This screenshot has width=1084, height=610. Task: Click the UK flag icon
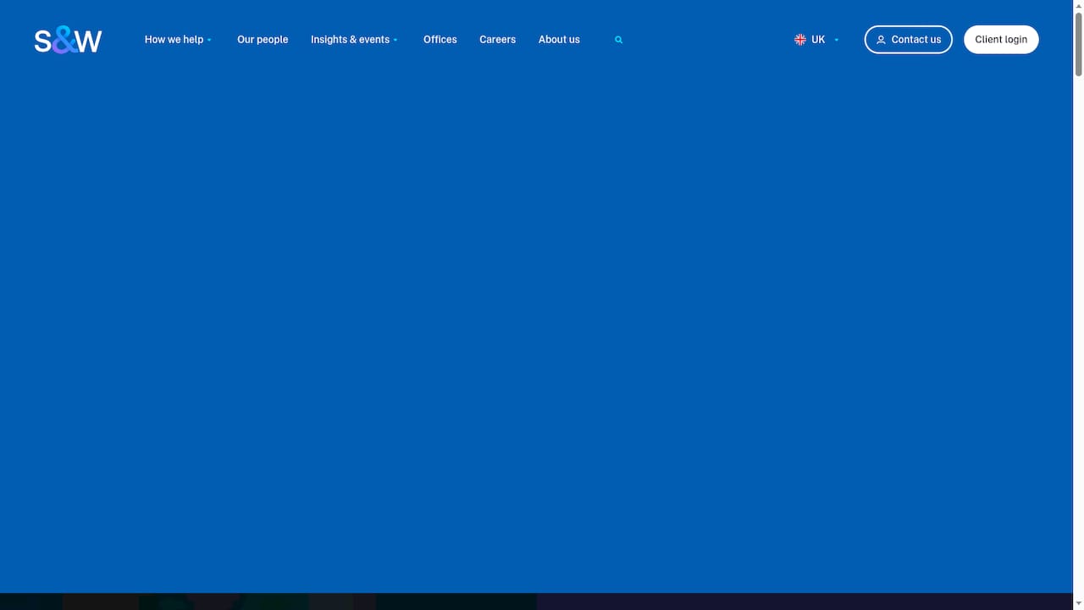[x=800, y=40]
